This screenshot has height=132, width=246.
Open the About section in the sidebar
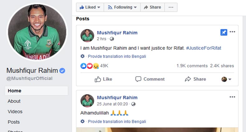(14, 101)
